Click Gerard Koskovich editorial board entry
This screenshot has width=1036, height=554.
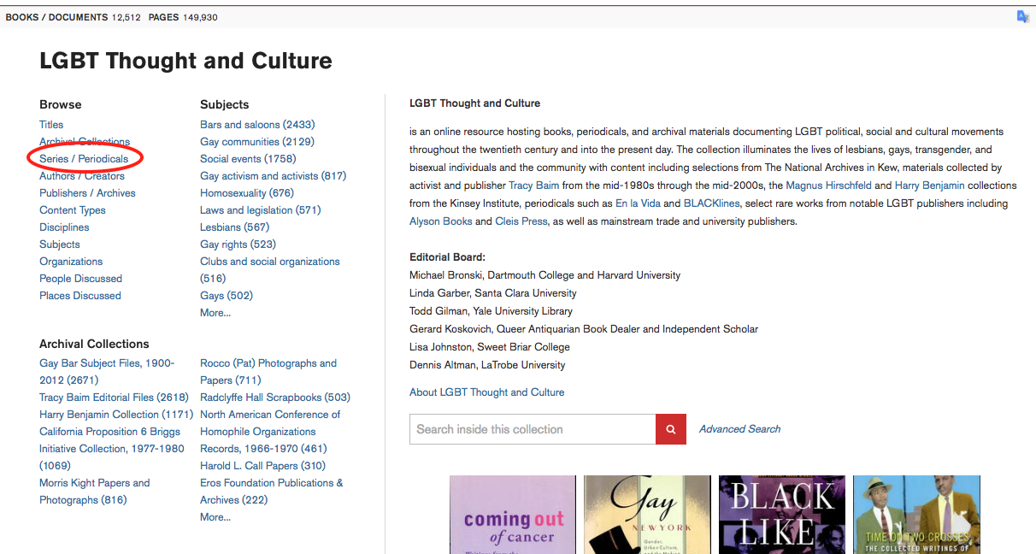(584, 329)
